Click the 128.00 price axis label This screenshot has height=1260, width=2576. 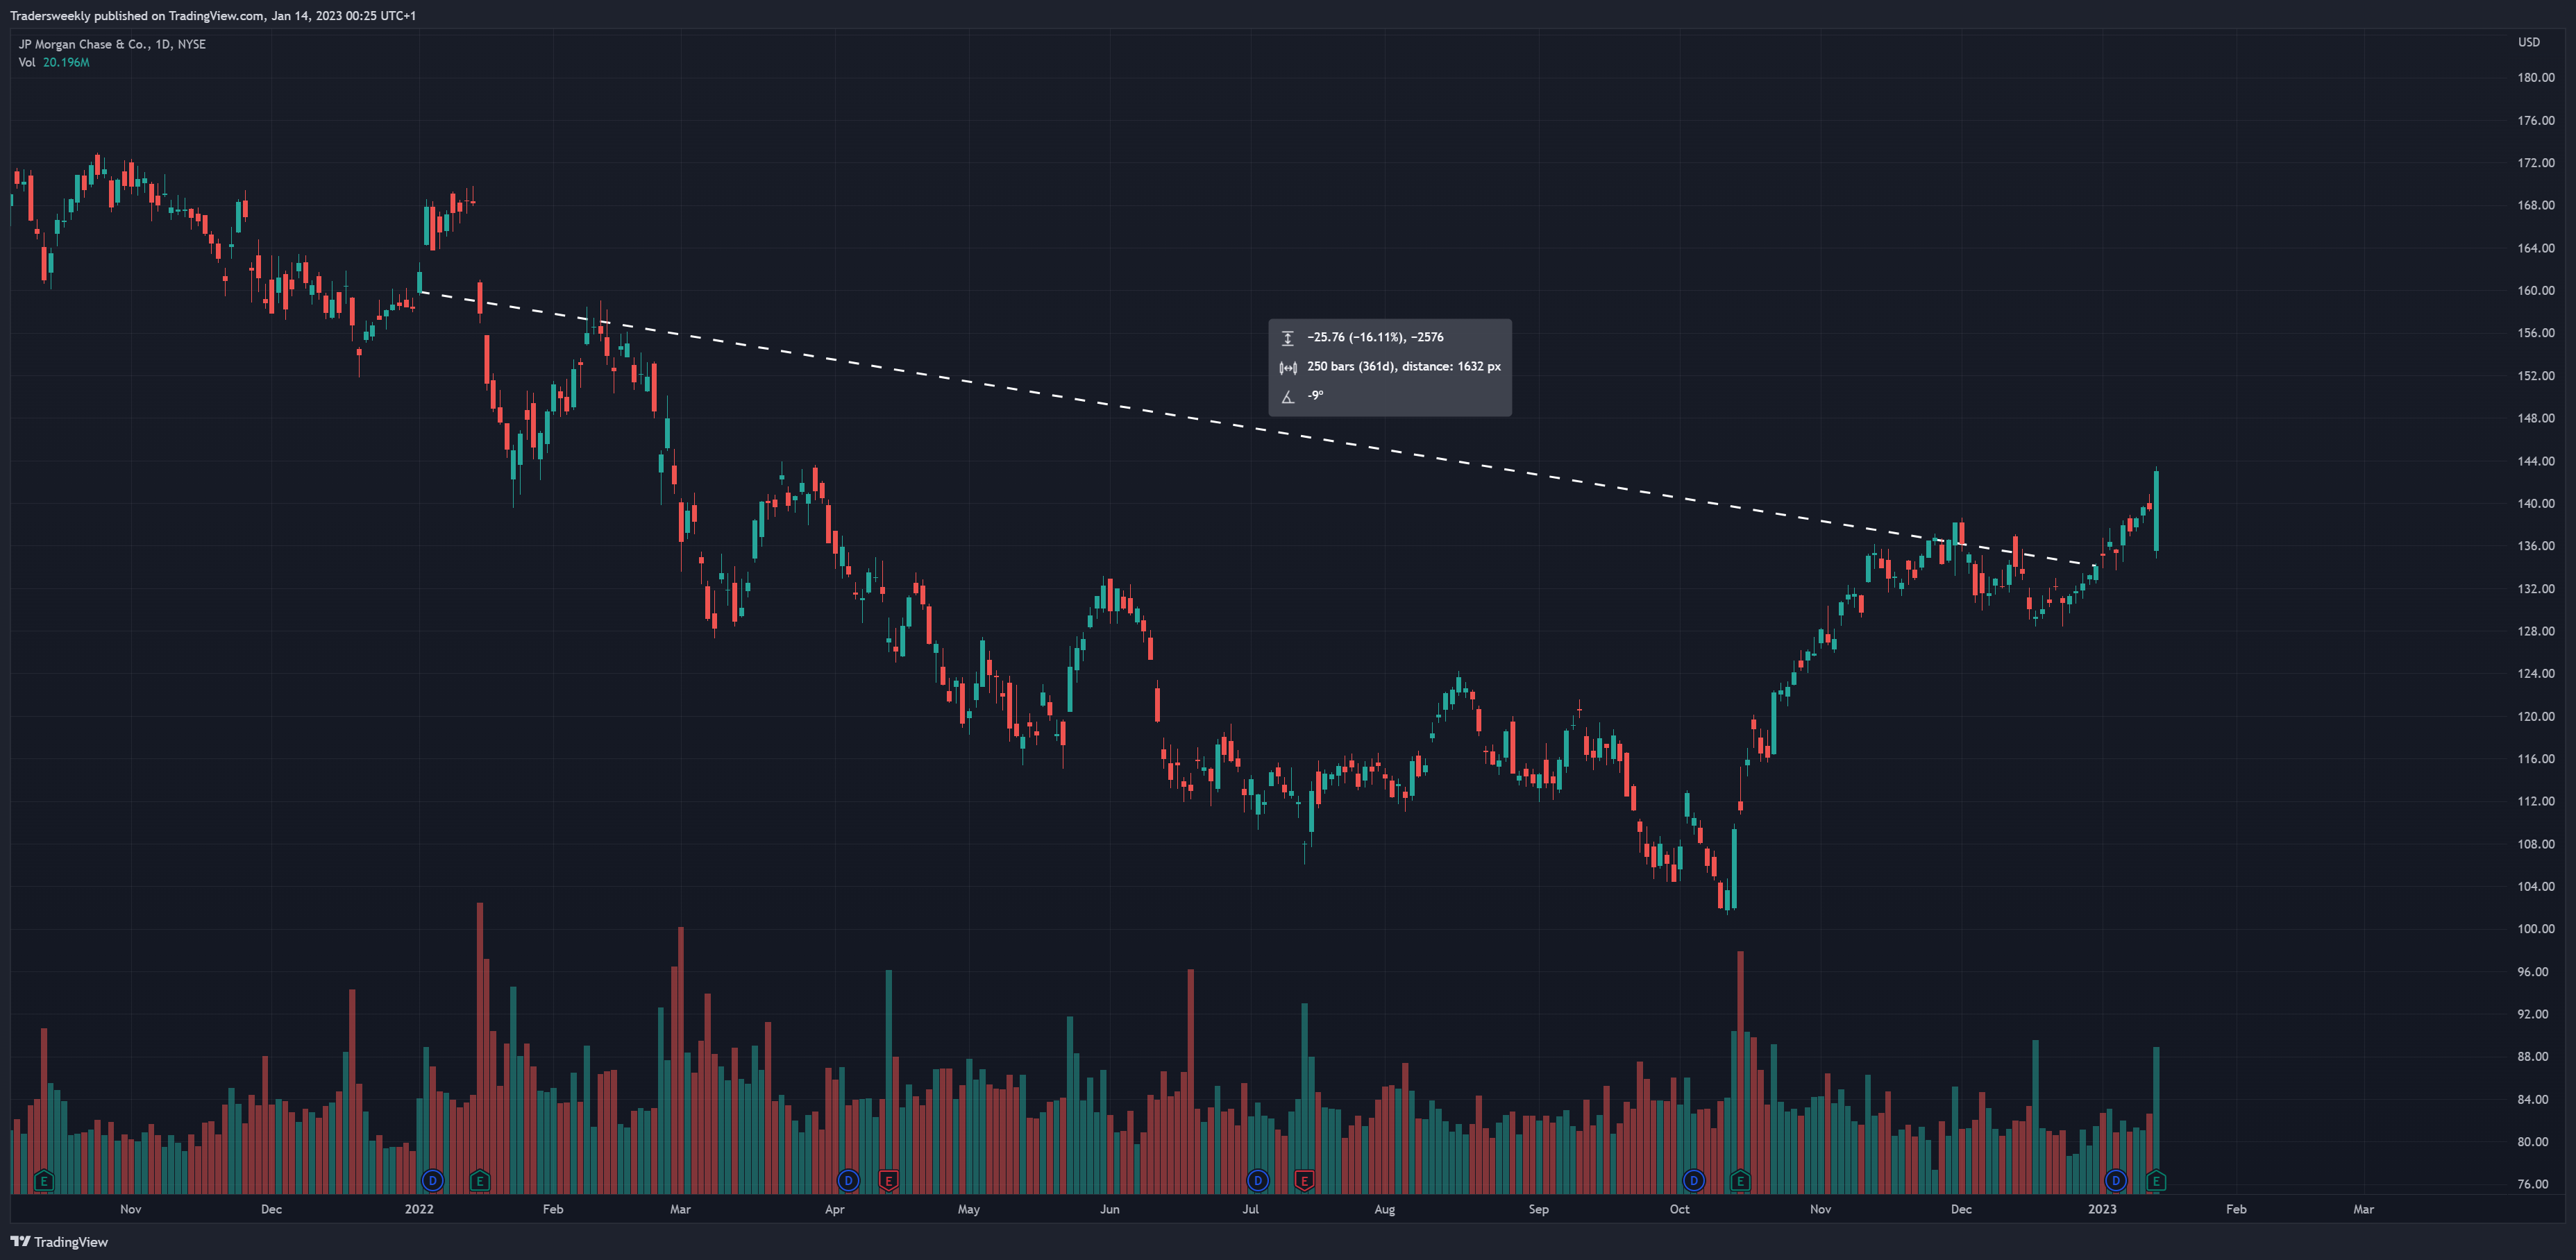(2535, 631)
